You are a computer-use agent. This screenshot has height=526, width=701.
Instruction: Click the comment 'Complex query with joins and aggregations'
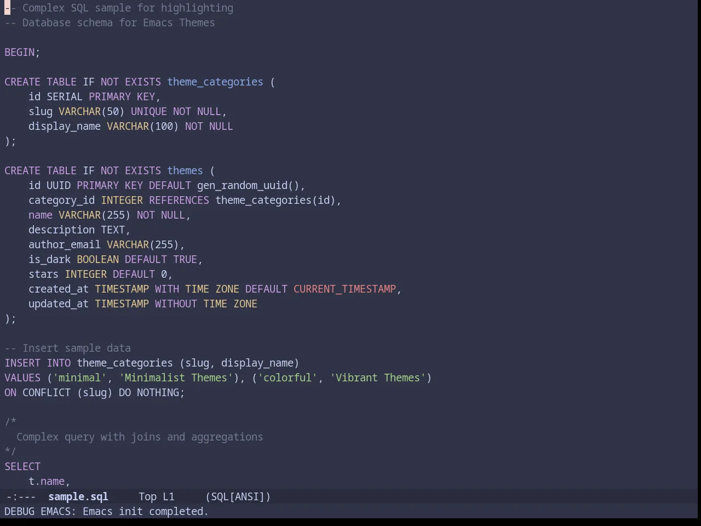[x=140, y=437]
